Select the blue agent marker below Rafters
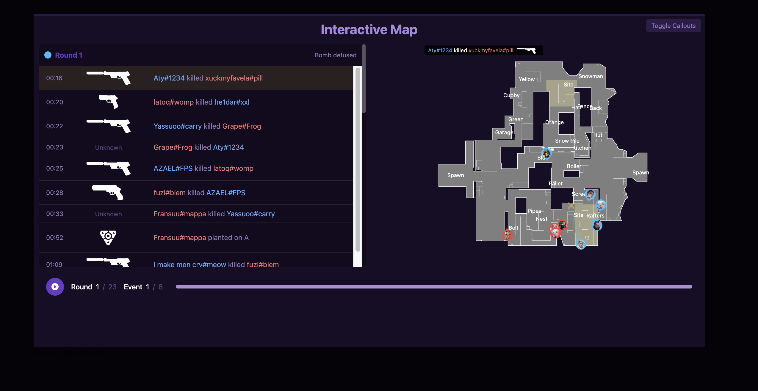 (x=597, y=225)
